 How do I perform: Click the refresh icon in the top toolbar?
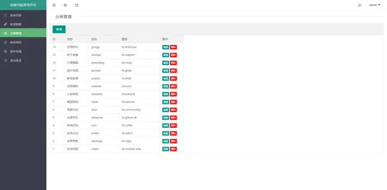point(77,5)
